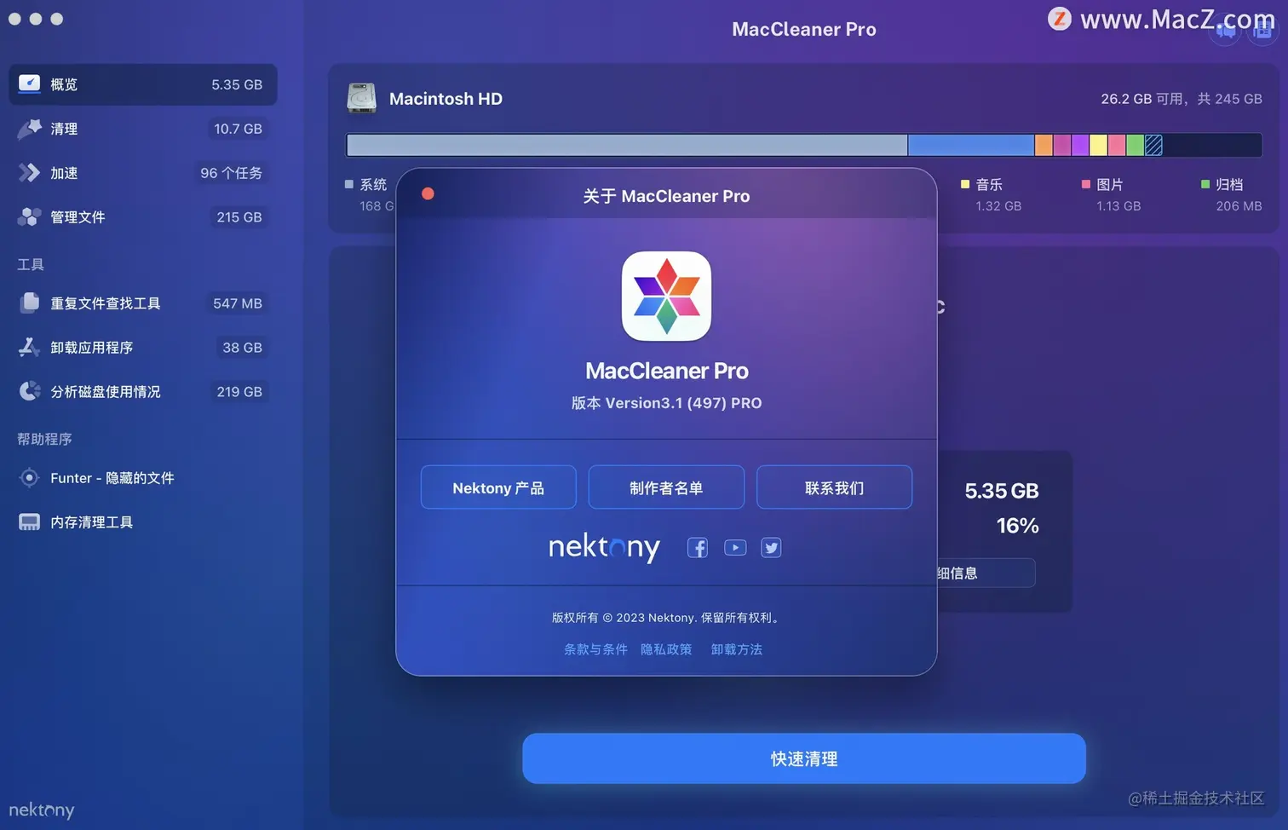Click the MacCleaner Pro app logo

[x=666, y=296]
